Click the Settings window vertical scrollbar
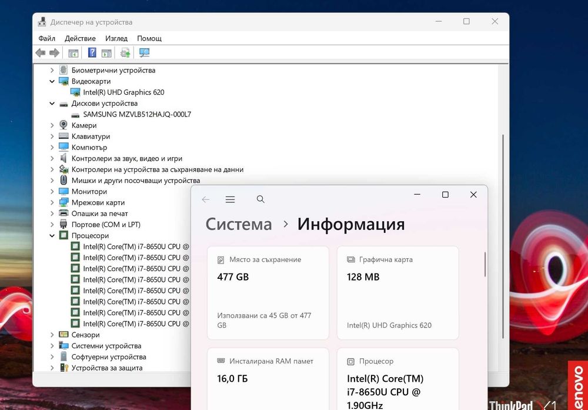Screen dimensions: 588x410 tap(485, 265)
